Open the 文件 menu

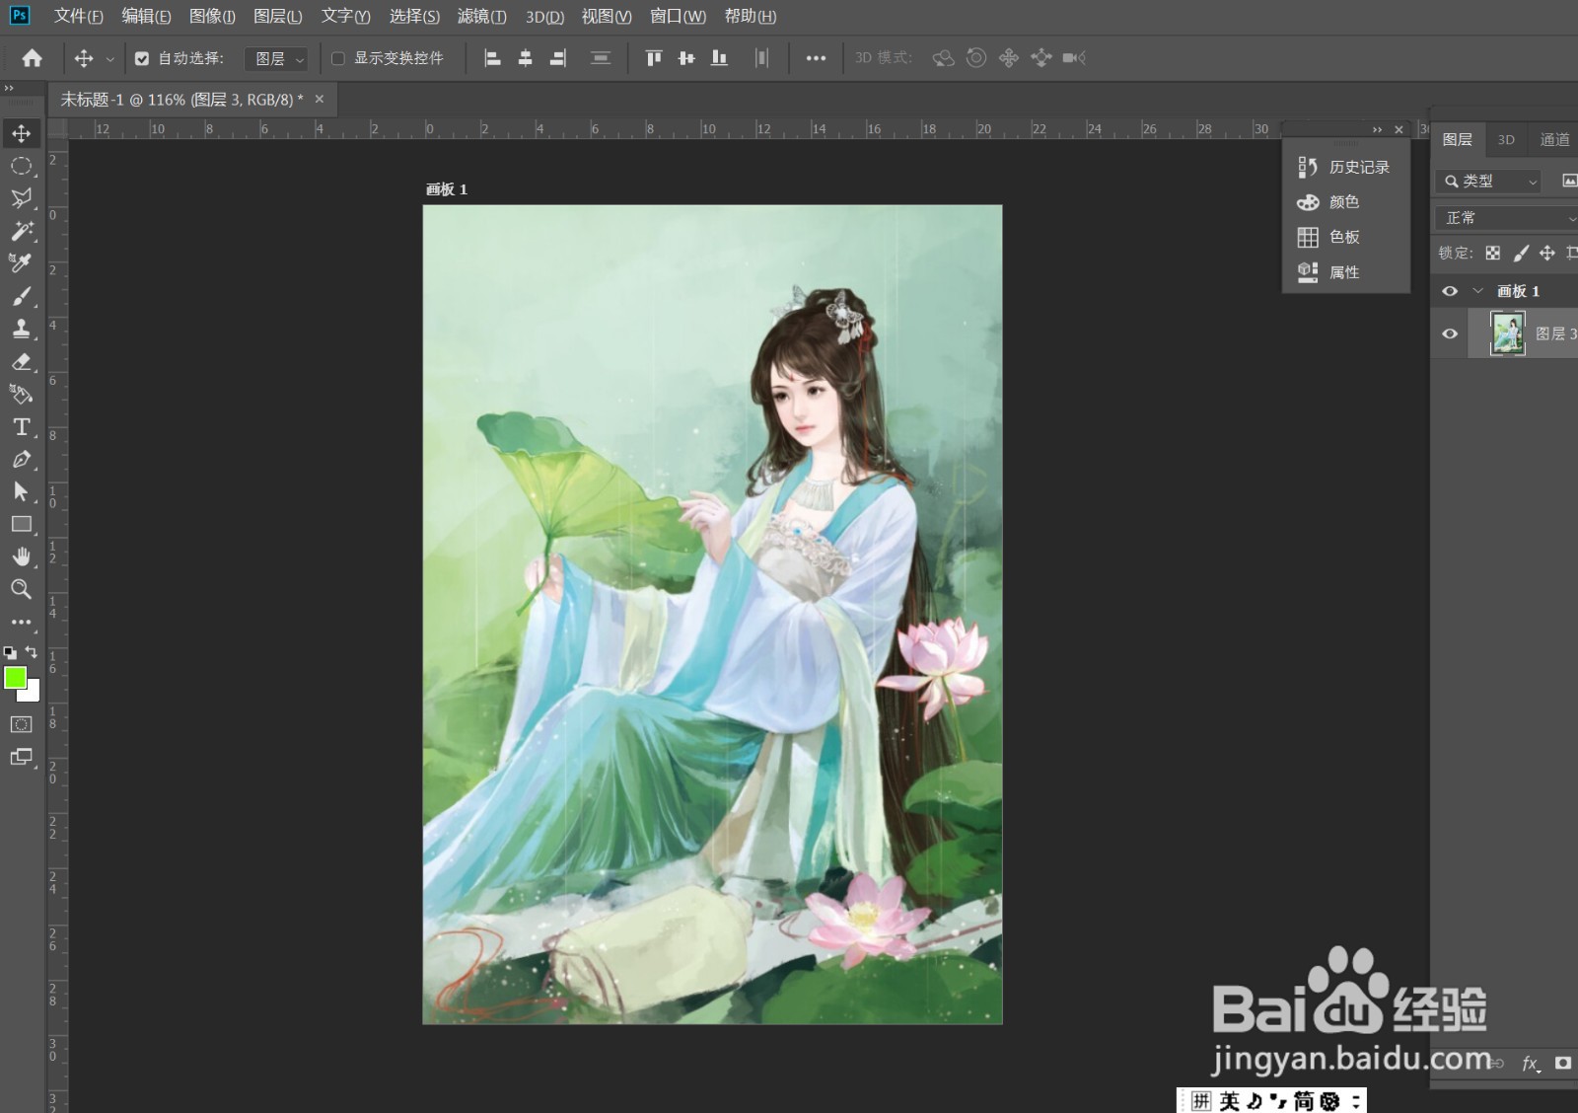click(78, 17)
